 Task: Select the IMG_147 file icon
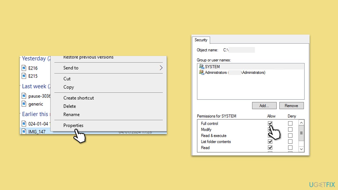[24, 131]
